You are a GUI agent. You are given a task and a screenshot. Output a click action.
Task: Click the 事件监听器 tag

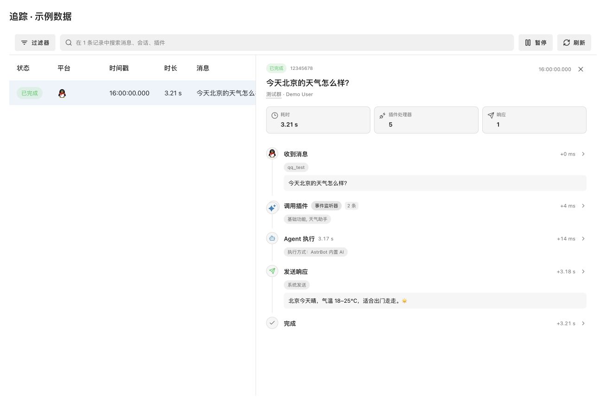pyautogui.click(x=327, y=206)
